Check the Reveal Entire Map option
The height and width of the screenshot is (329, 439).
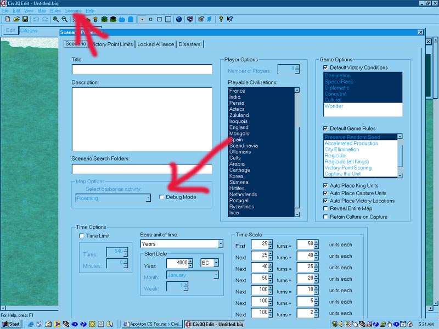pyautogui.click(x=325, y=209)
